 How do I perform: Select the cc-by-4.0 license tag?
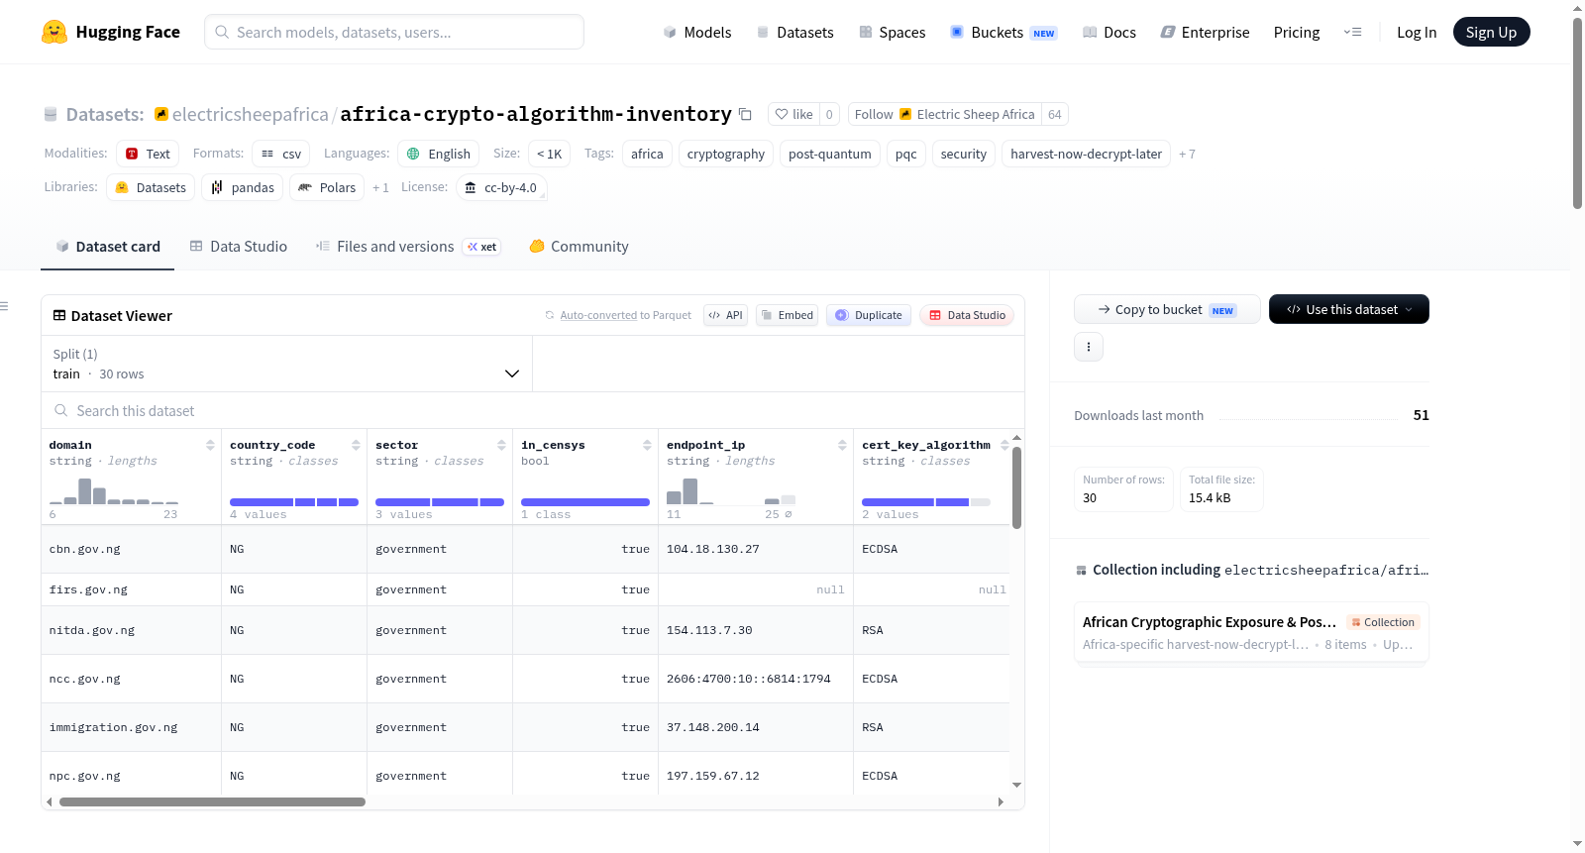pos(501,187)
